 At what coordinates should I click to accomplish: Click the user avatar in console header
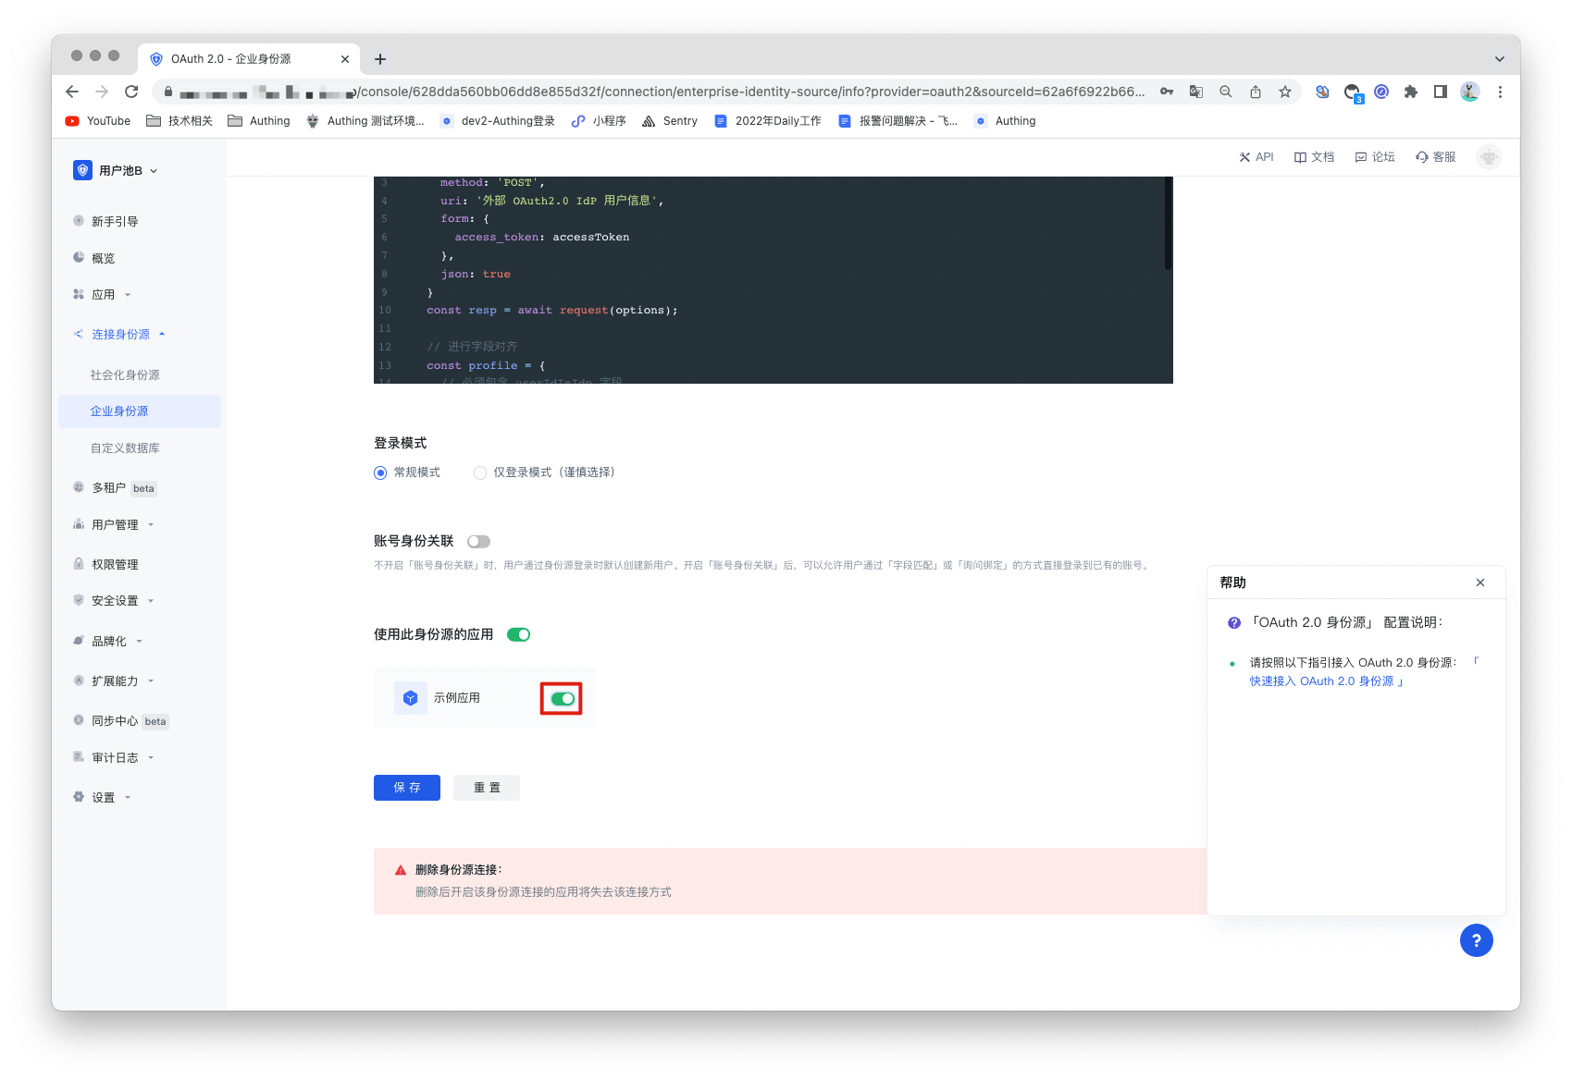coord(1489,157)
